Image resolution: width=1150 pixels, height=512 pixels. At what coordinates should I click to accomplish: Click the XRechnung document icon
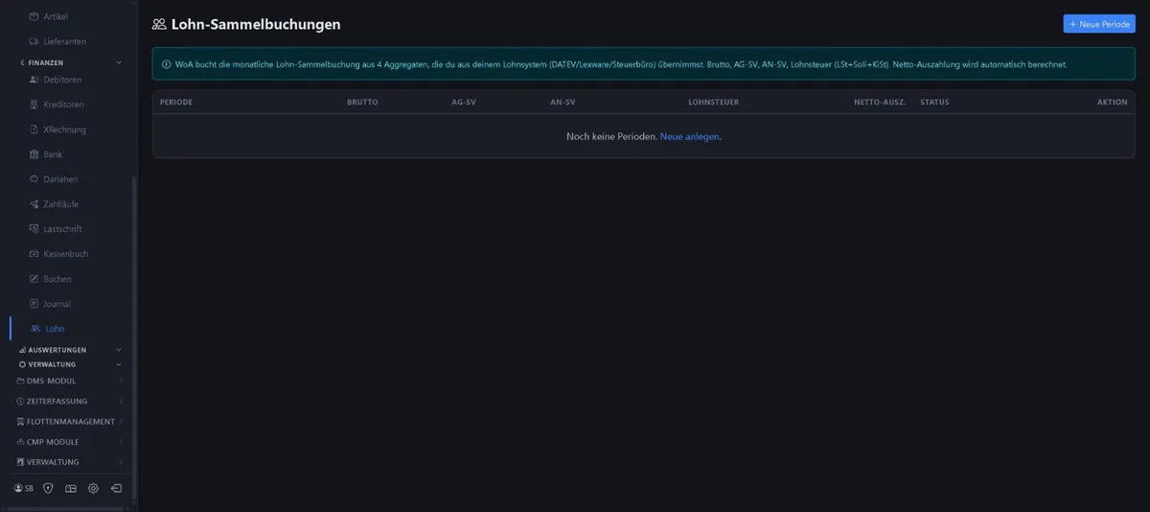pyautogui.click(x=34, y=129)
